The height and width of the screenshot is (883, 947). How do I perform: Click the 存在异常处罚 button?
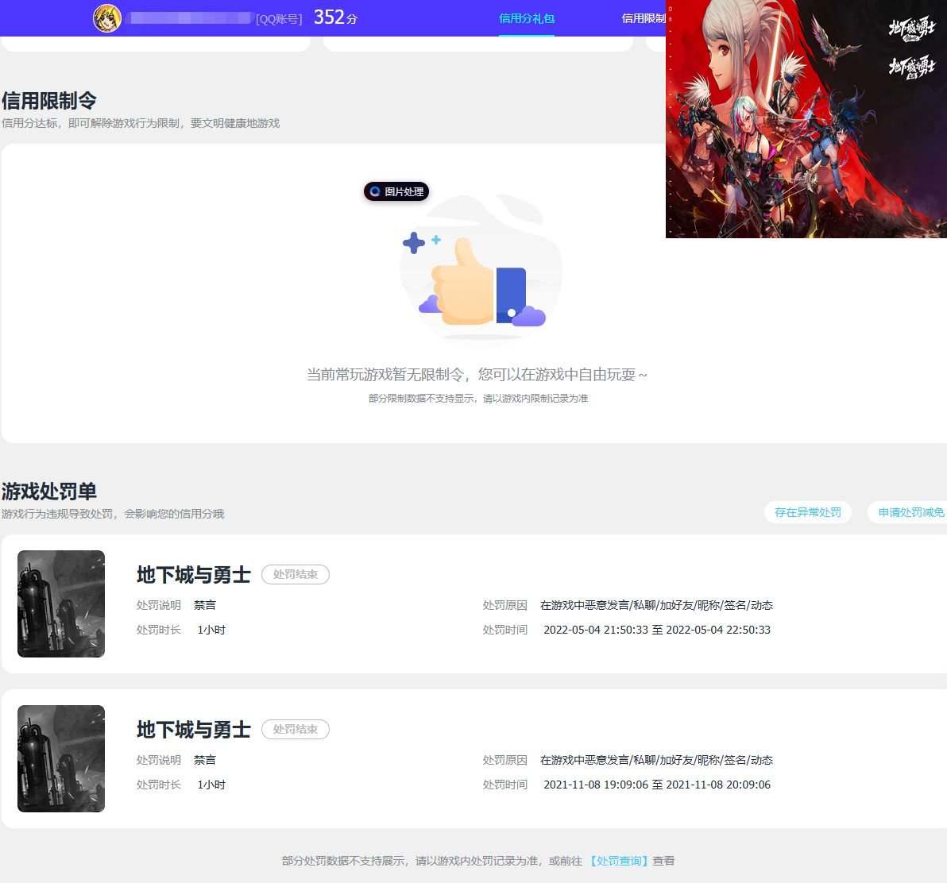[807, 512]
